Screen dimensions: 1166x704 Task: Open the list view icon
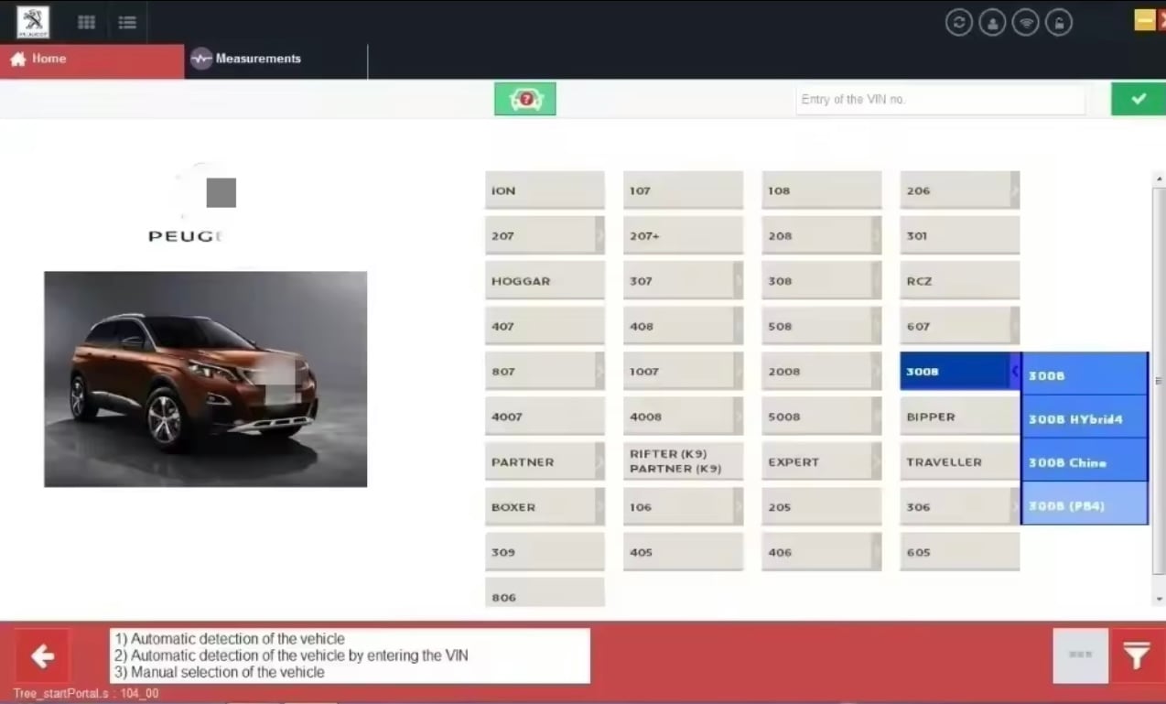tap(127, 23)
